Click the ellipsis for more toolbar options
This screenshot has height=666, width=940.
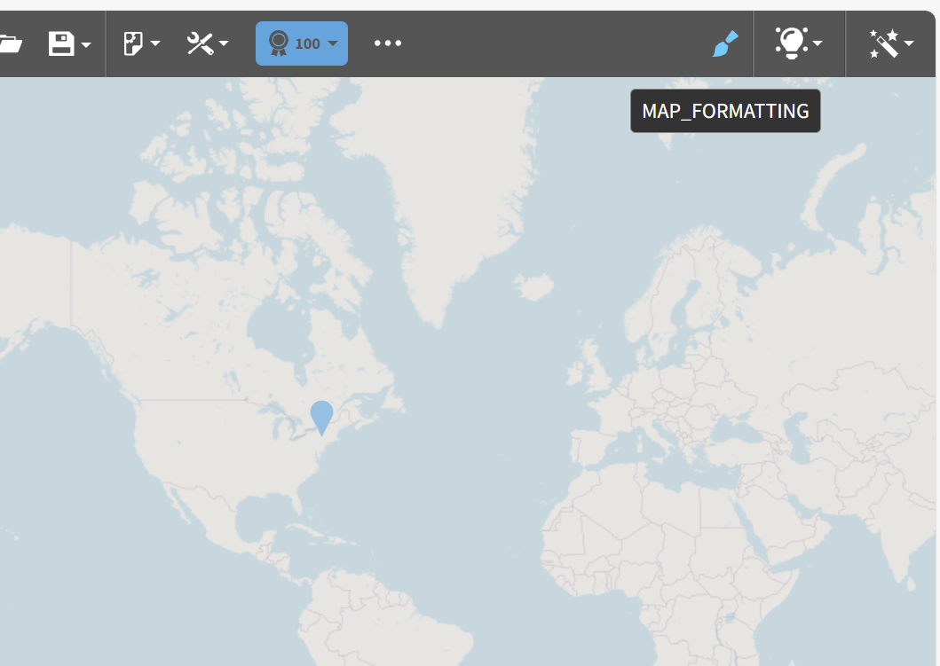tap(388, 43)
